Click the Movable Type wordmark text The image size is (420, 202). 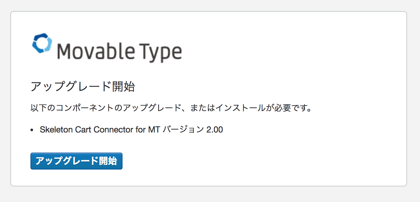point(119,52)
